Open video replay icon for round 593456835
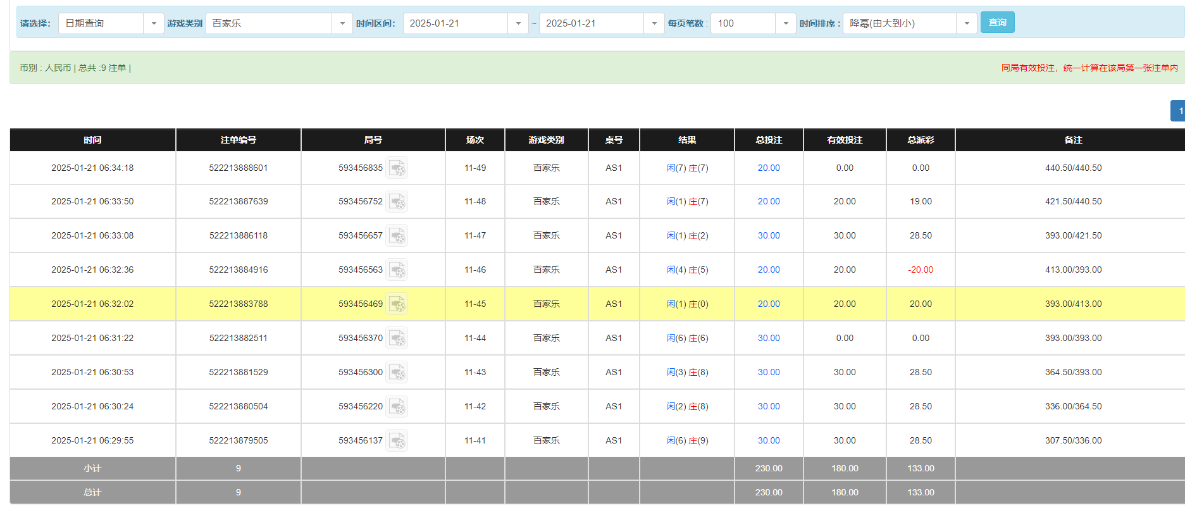This screenshot has height=515, width=1185. pos(397,168)
